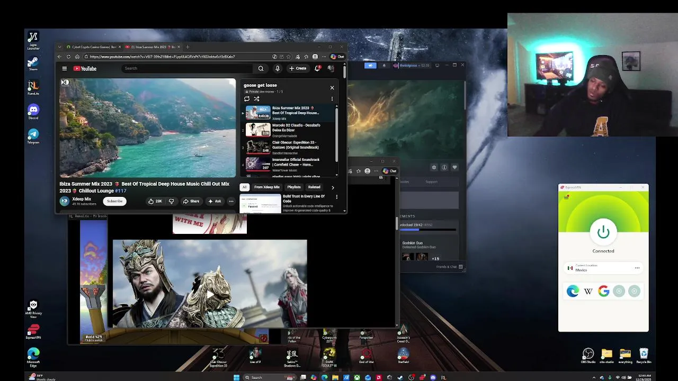The image size is (678, 381).
Task: Click the YouTube logo
Action: 85,68
